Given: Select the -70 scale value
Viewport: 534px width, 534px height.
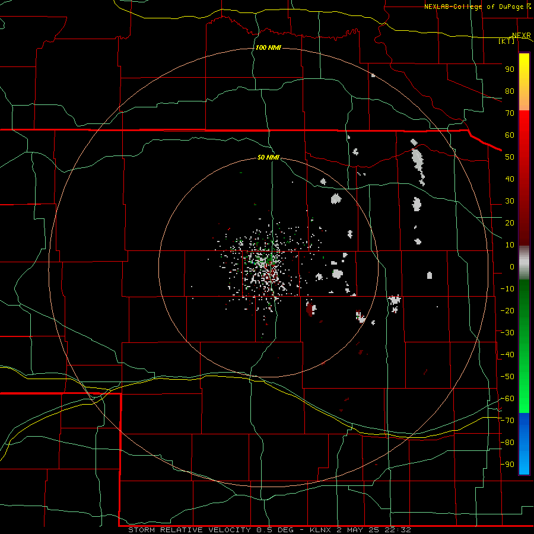Looking at the screenshot, I should 507,421.
